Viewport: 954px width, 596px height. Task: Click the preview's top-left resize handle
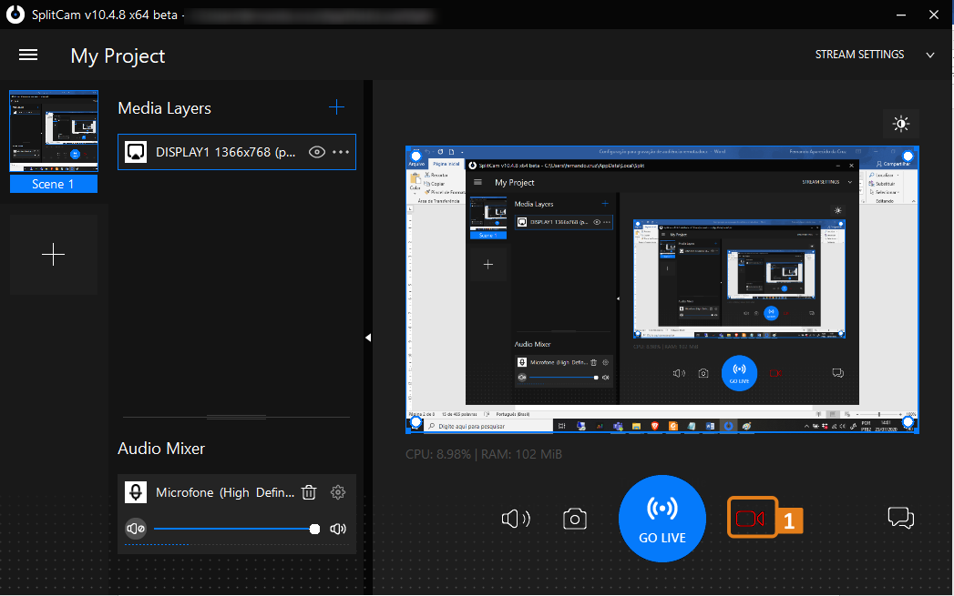tap(416, 157)
